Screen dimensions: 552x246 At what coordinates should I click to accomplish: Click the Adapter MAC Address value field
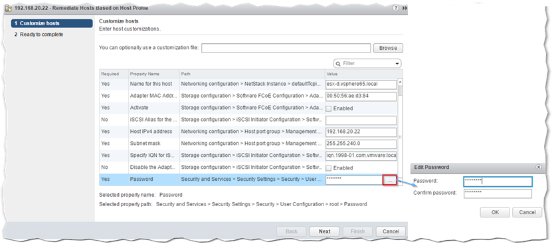click(x=361, y=96)
